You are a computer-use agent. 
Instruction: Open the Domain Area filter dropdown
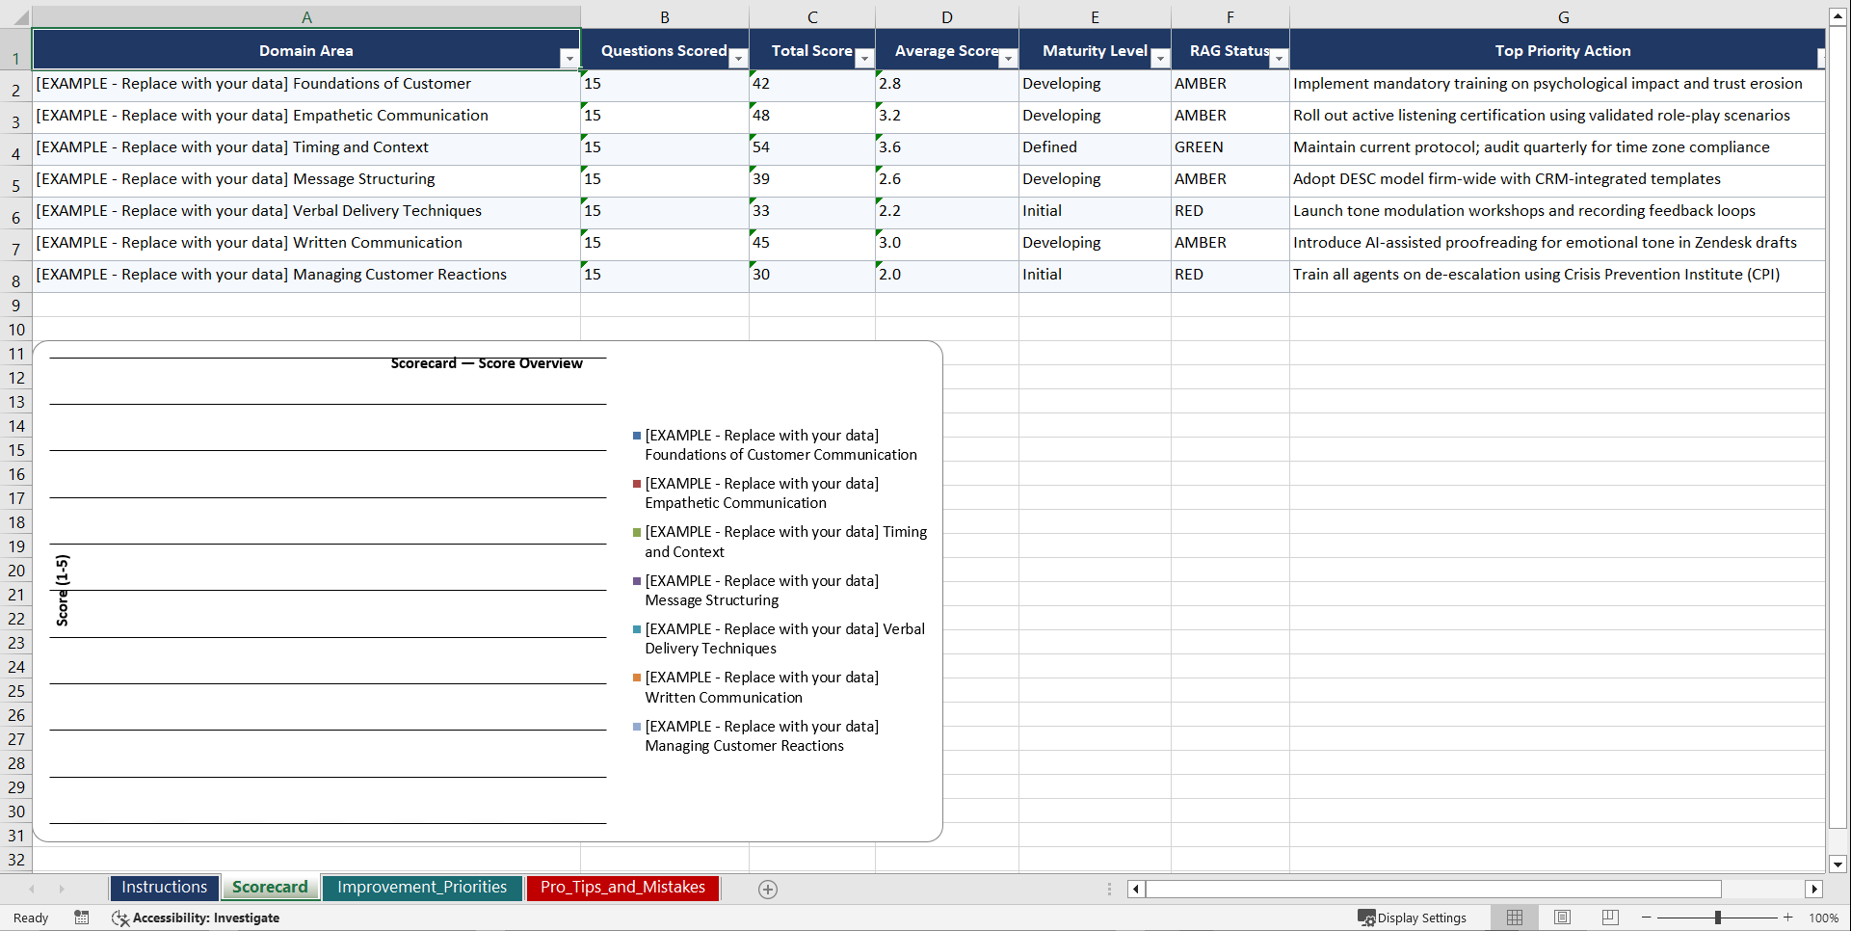[x=569, y=59]
